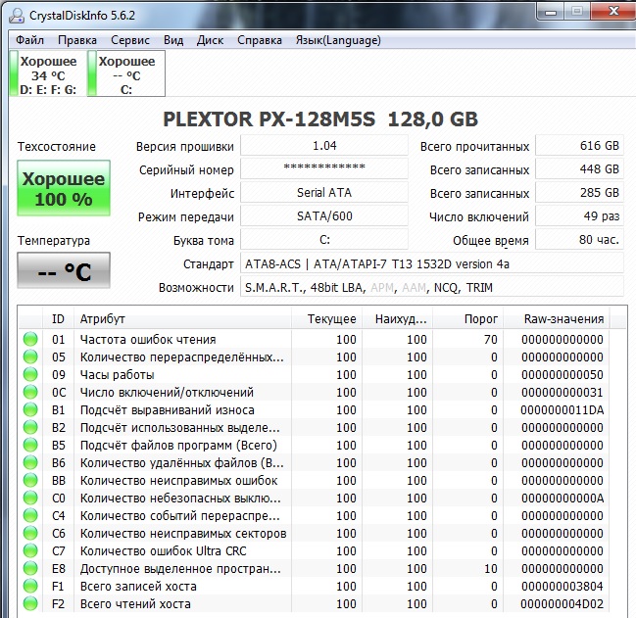Open the Сервис menu

coord(130,40)
